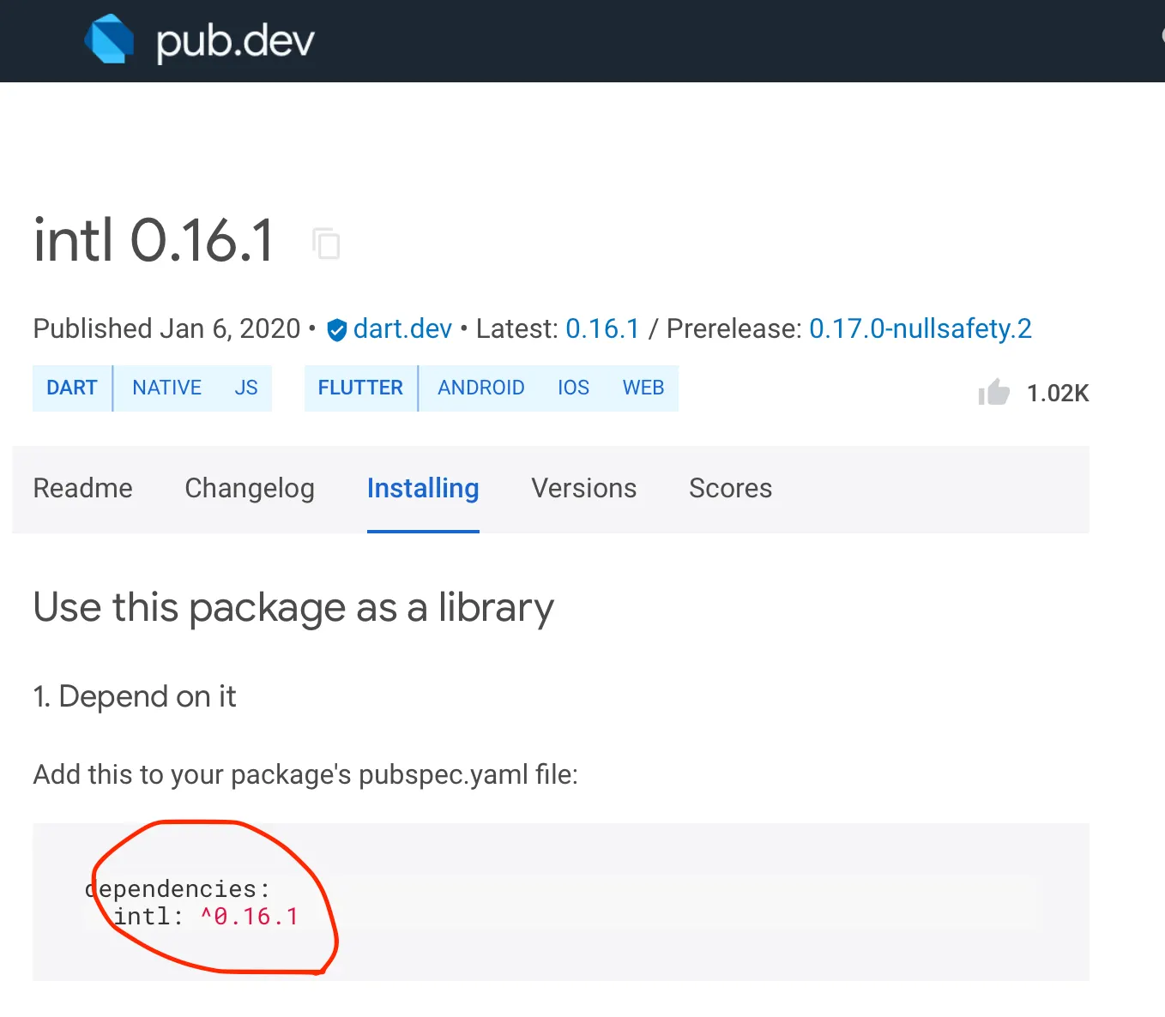Screen dimensions: 1165x1017
Task: Open latest version 0.16.1 link
Action: [x=602, y=328]
